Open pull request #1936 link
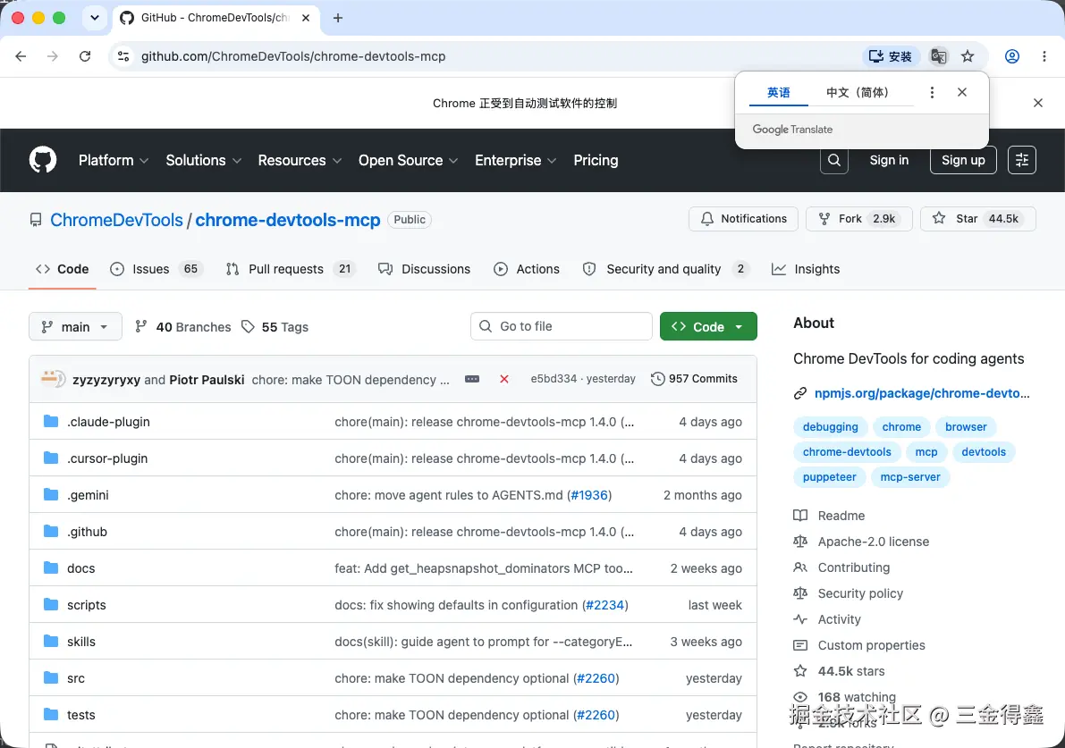Image resolution: width=1065 pixels, height=748 pixels. pos(589,495)
